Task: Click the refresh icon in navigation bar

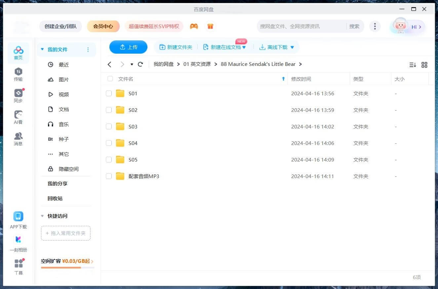Action: pos(140,64)
